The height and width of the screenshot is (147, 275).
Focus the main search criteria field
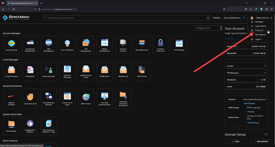coord(127,18)
